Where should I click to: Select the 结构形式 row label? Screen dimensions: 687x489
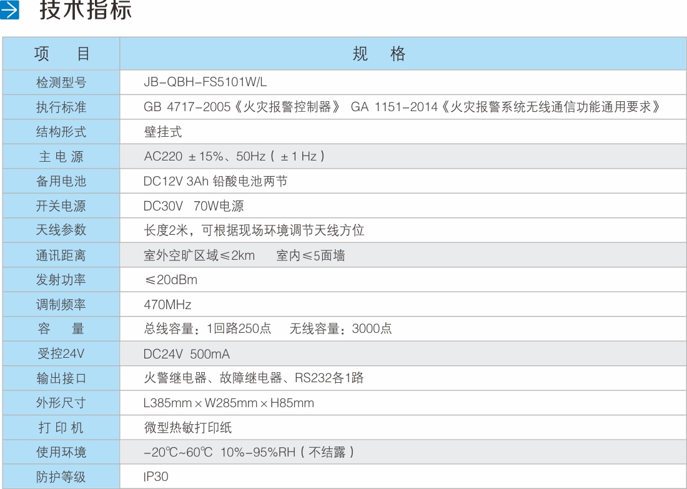(61, 131)
